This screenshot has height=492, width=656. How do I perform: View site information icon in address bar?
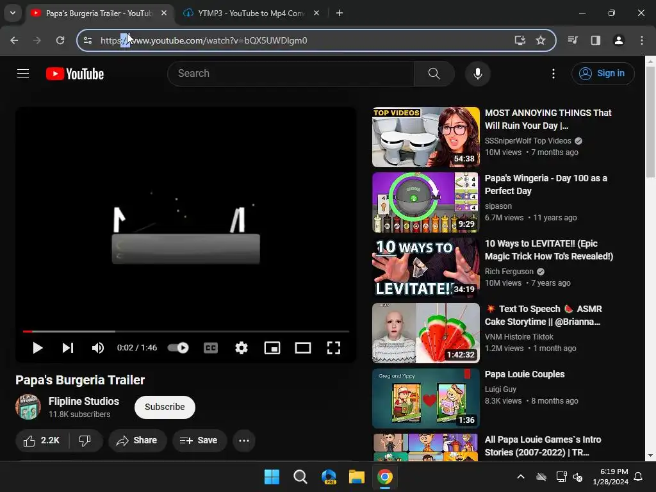88,40
